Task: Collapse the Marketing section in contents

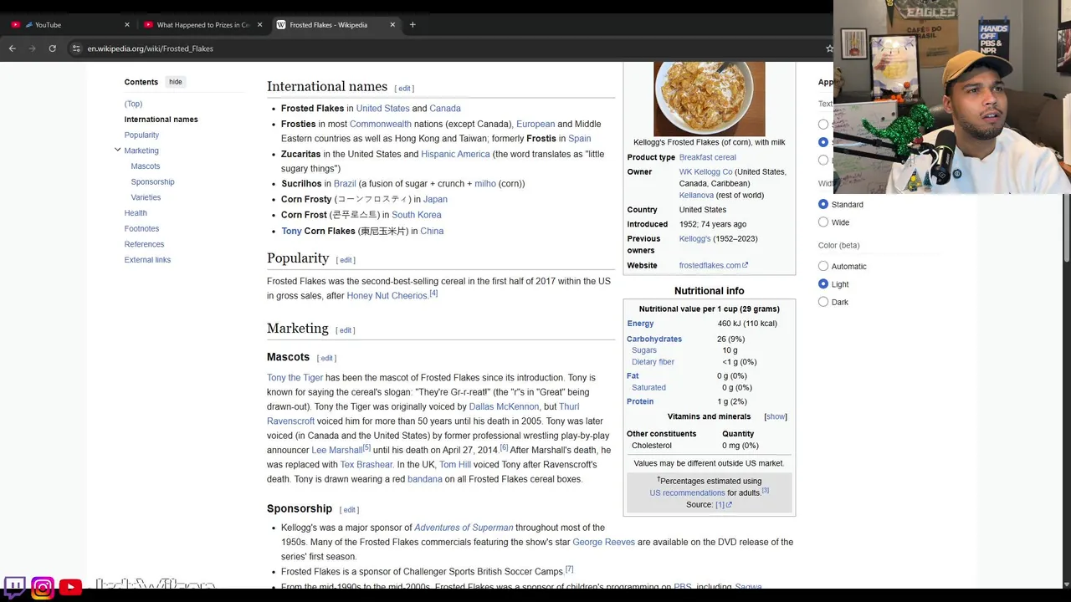Action: [x=118, y=150]
